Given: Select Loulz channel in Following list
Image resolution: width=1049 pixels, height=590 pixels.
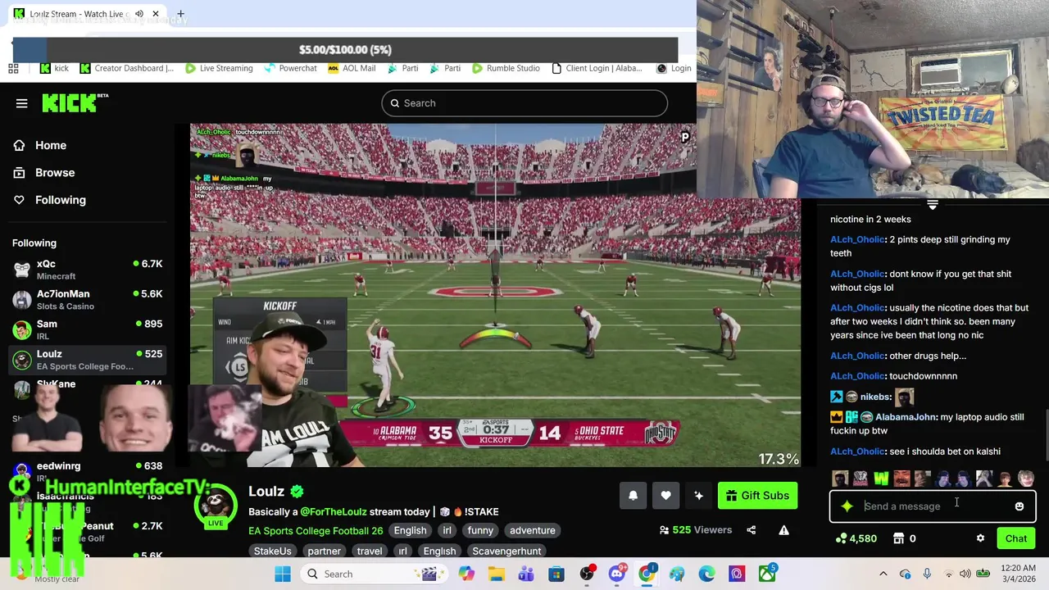Looking at the screenshot, I should [x=88, y=360].
